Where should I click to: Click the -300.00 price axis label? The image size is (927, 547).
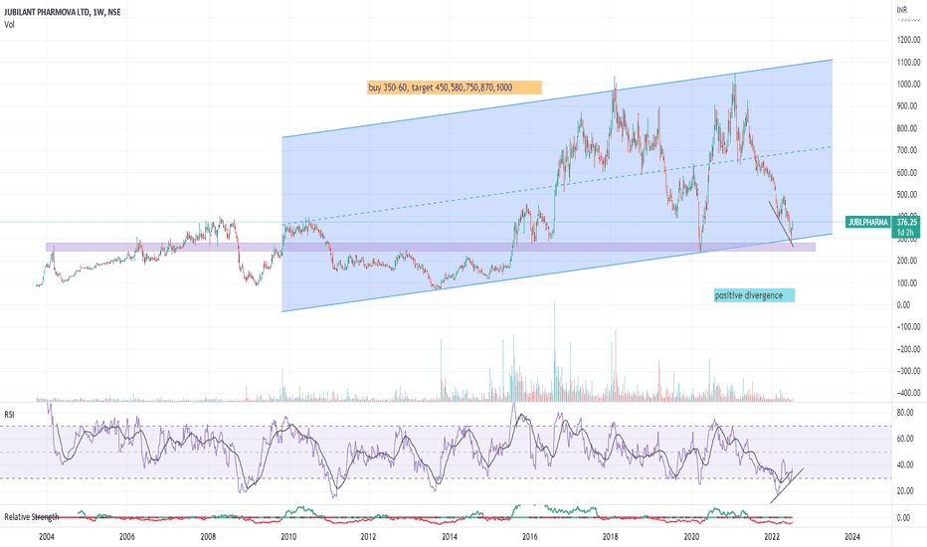(909, 371)
